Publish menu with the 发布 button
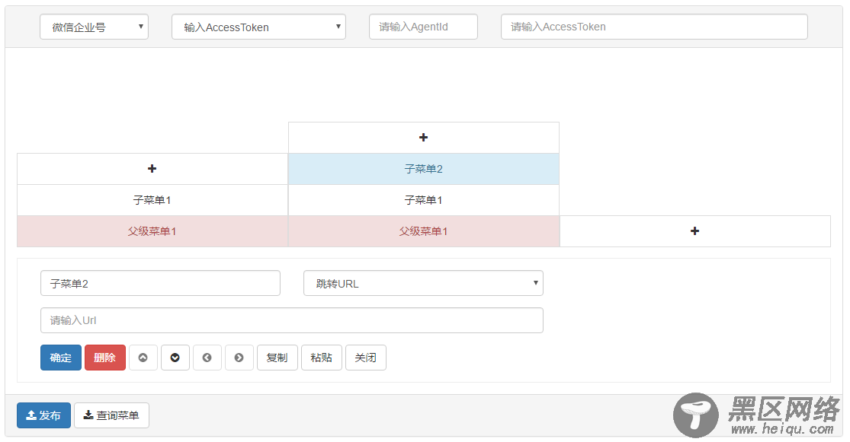 coord(44,415)
